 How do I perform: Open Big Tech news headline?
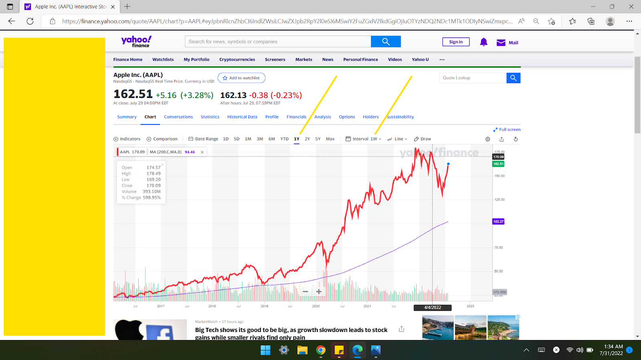click(291, 334)
